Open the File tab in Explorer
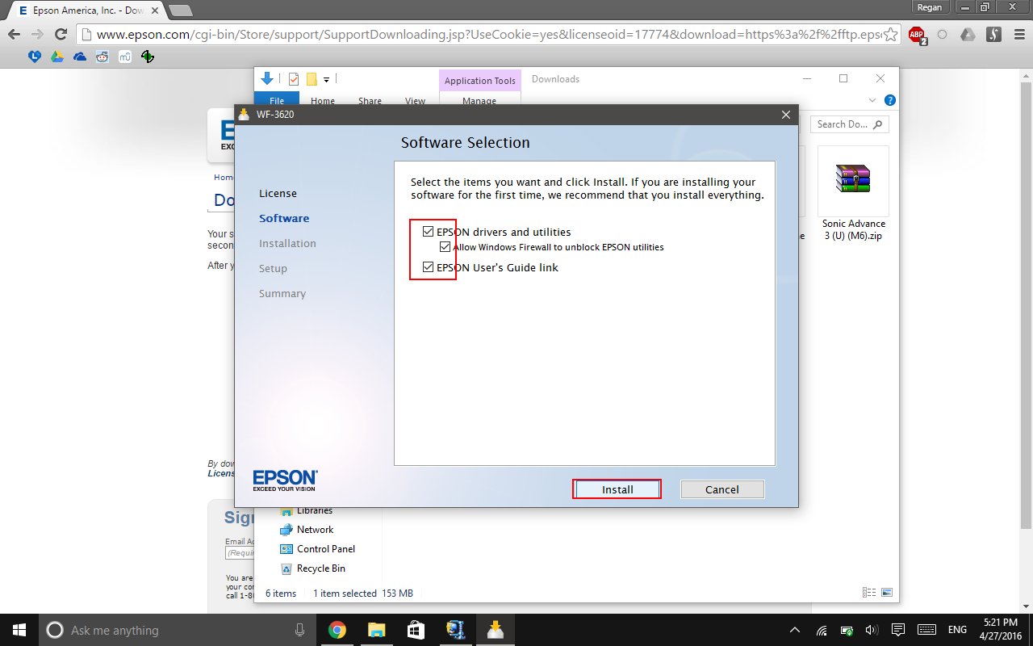The image size is (1033, 646). coord(277,100)
